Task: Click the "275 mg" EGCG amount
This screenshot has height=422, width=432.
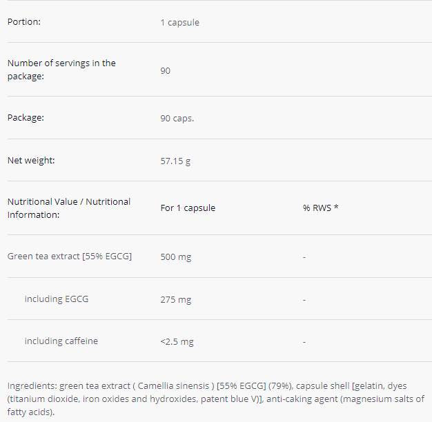Action: tap(176, 299)
